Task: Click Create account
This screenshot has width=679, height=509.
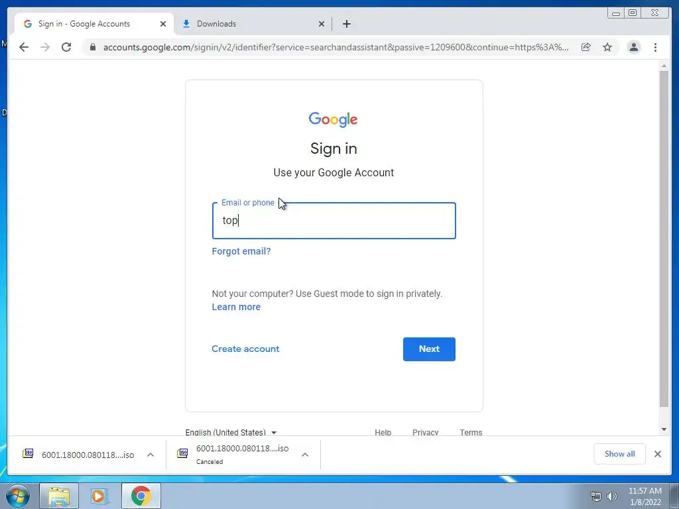Action: [x=245, y=349]
